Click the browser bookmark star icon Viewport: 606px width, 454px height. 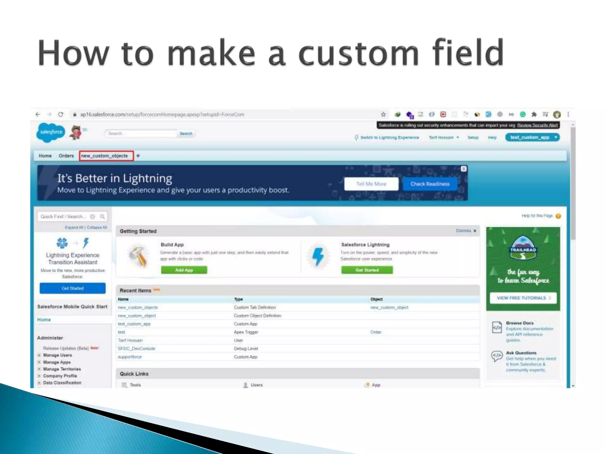[383, 114]
